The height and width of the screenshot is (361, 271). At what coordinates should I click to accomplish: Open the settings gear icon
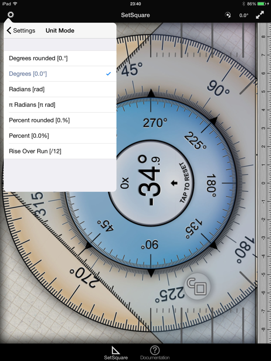11,15
